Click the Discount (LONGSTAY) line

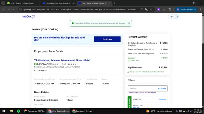click(x=148, y=59)
